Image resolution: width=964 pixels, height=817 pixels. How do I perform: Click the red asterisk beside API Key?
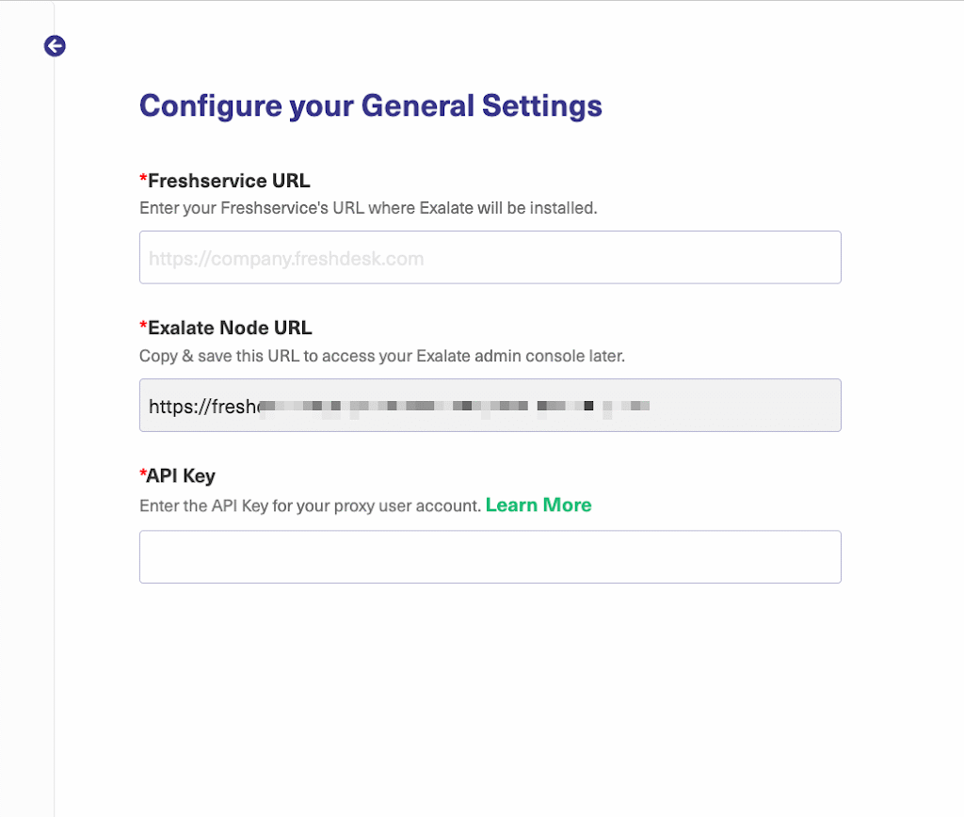(143, 473)
